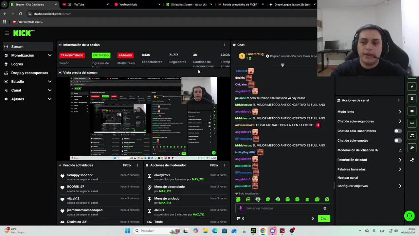Open Modo lento options chevron
The width and height of the screenshot is (419, 236).
pos(400,112)
